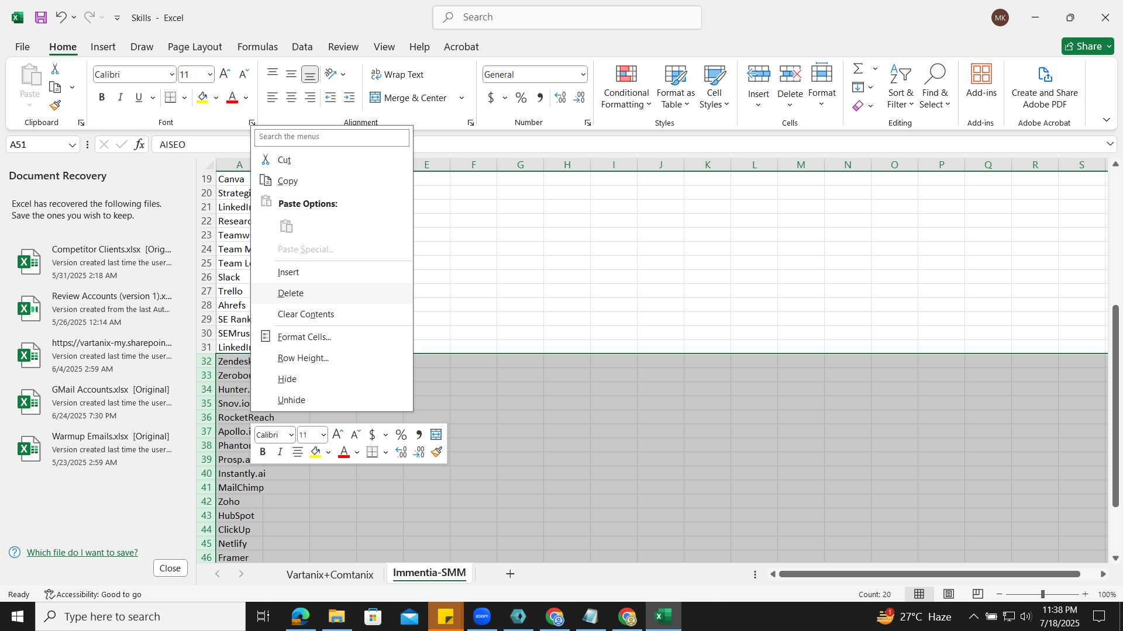Toggle Bold in the mini toolbar
The width and height of the screenshot is (1123, 631).
263,452
